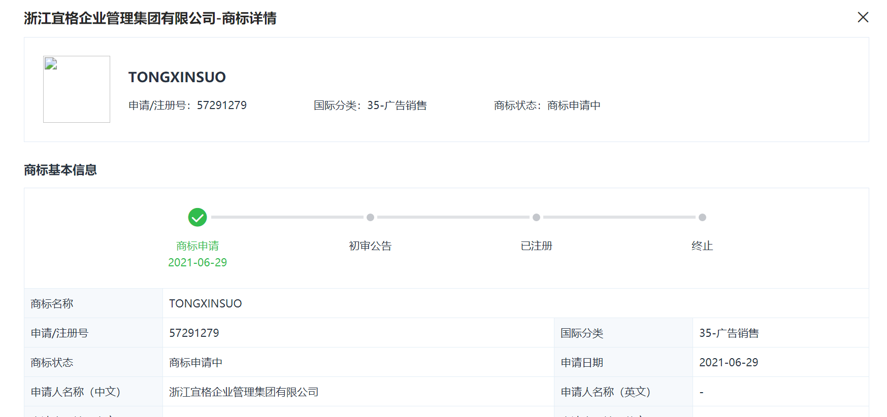The width and height of the screenshot is (887, 417).
Task: Click the green checkmark step icon
Action: [198, 217]
